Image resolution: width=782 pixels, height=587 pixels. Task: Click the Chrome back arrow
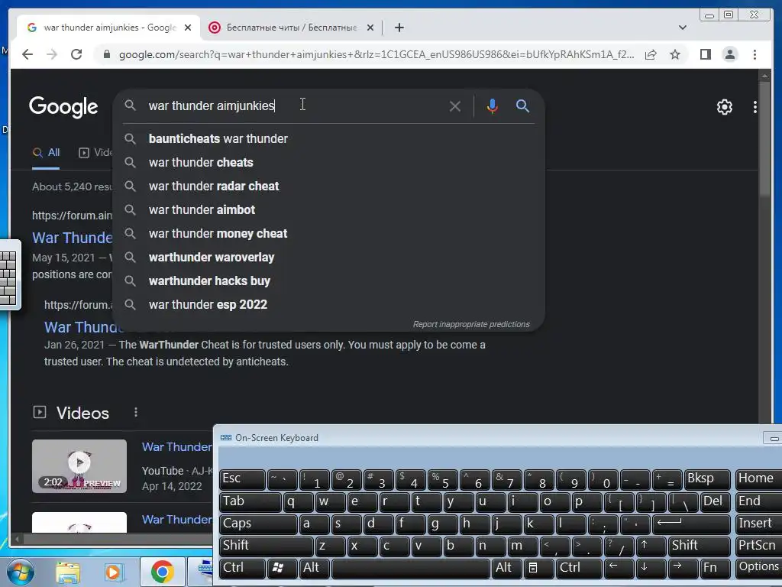pyautogui.click(x=27, y=54)
